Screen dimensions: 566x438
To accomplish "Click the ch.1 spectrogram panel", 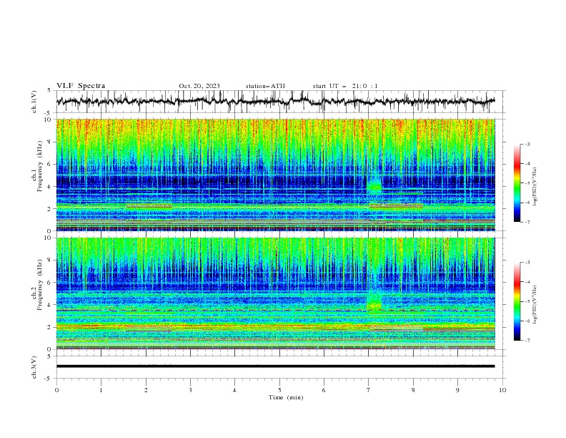I will coord(275,175).
